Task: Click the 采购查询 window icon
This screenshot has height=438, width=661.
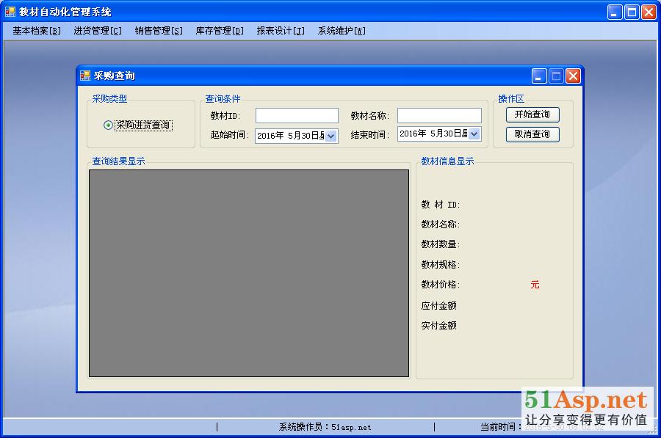Action: point(85,76)
